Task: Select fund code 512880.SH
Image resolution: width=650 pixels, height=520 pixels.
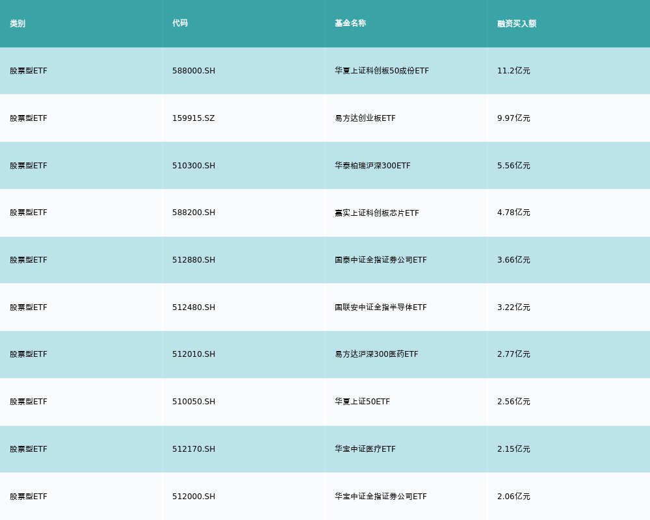Action: point(194,260)
